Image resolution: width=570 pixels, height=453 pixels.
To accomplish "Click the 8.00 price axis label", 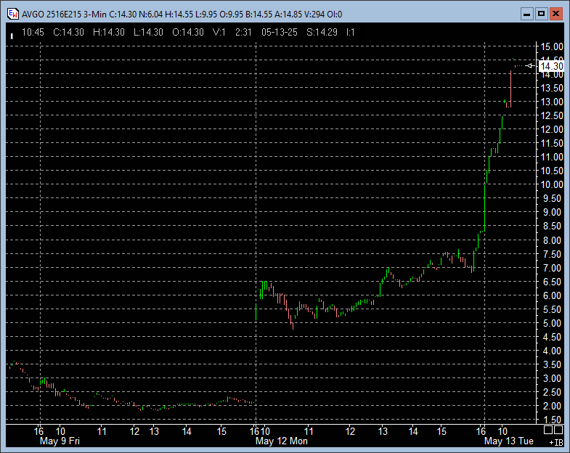I will click(553, 240).
